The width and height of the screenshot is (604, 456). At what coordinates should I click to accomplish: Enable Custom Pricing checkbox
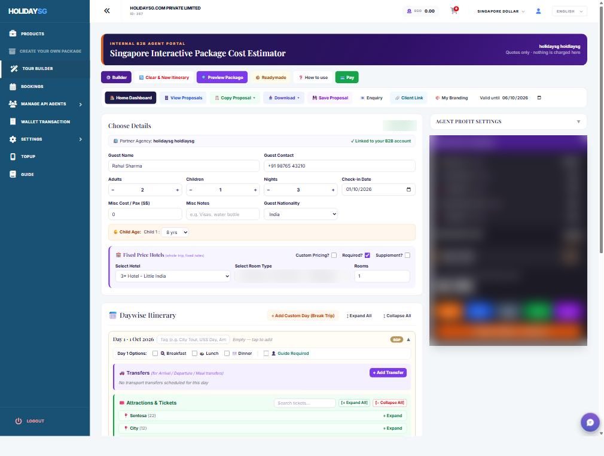tap(334, 255)
